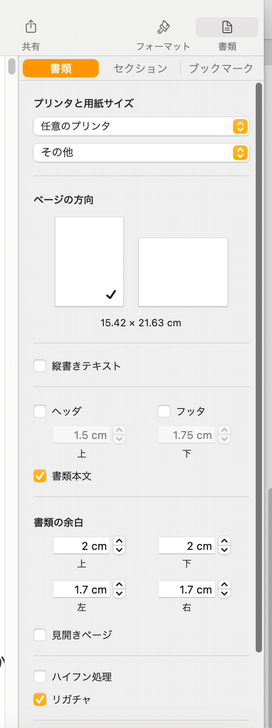Enable the ヘッダ checkbox
Screen dimensions: 272x728
click(40, 411)
